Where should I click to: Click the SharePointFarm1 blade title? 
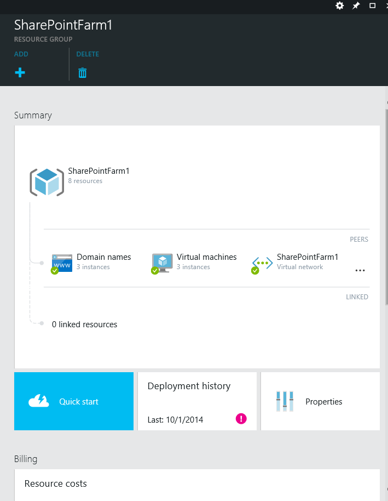coord(63,25)
